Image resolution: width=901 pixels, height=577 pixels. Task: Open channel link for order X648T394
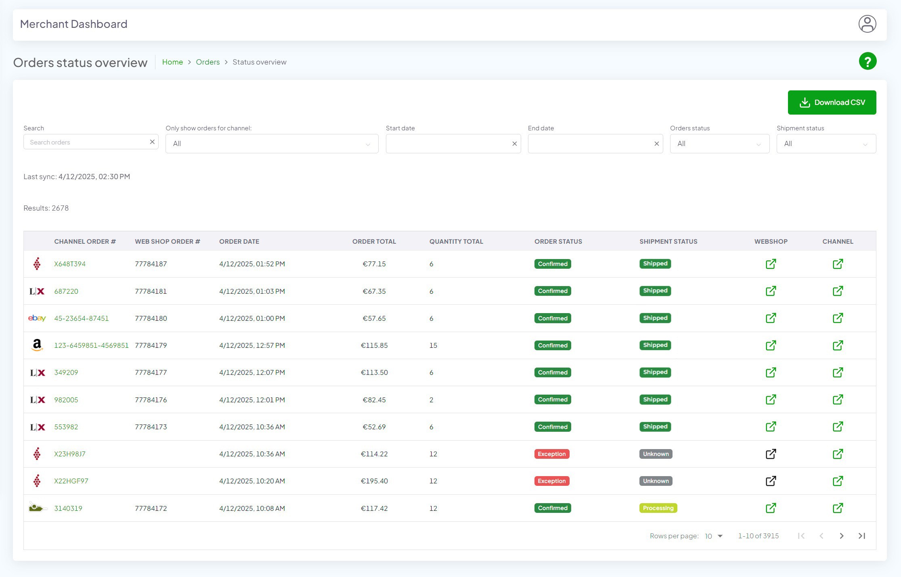tap(838, 264)
